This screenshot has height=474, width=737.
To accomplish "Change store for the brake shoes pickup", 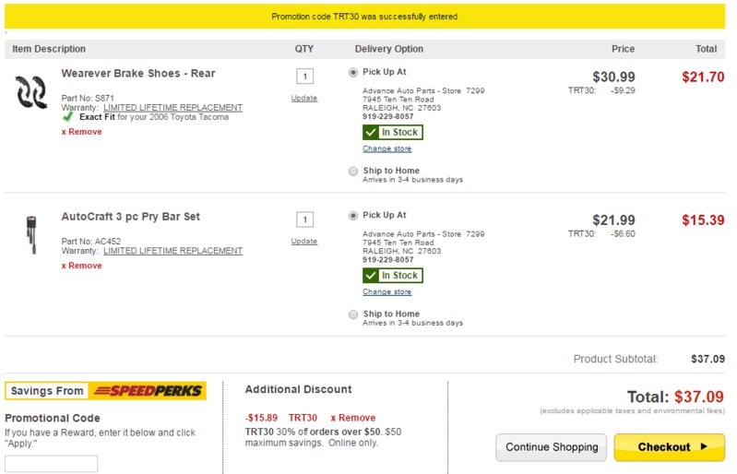I will (x=386, y=148).
